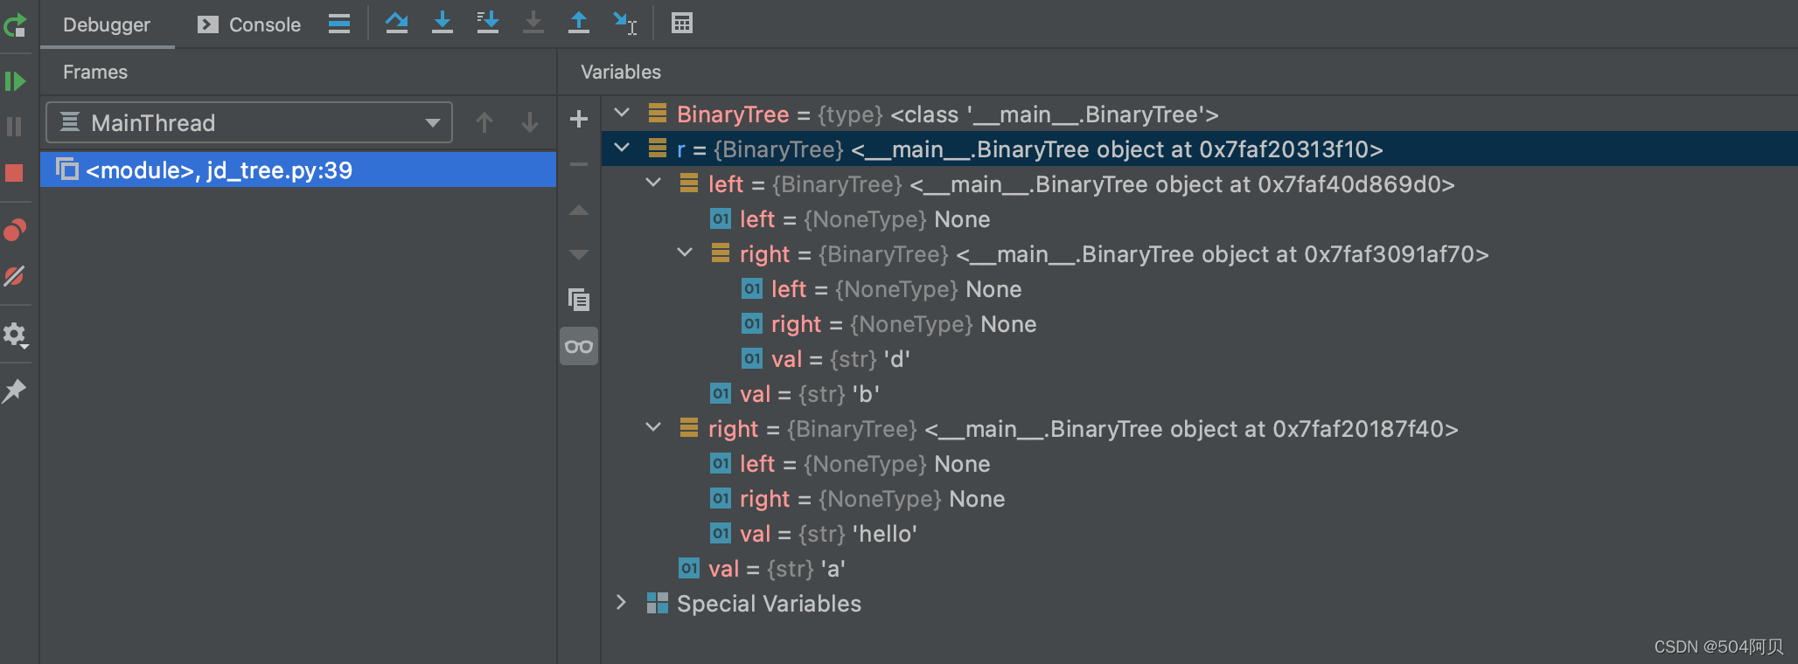Stop the debug session

tap(15, 172)
